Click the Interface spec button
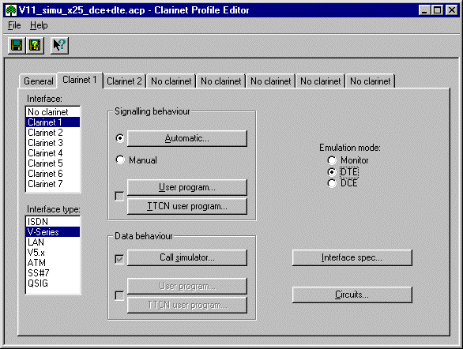 (x=352, y=257)
